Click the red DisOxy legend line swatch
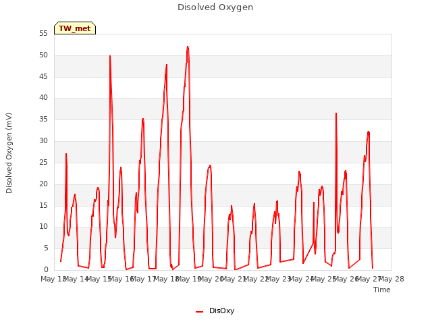Viewport: 432px width, 324px height. click(200, 312)
